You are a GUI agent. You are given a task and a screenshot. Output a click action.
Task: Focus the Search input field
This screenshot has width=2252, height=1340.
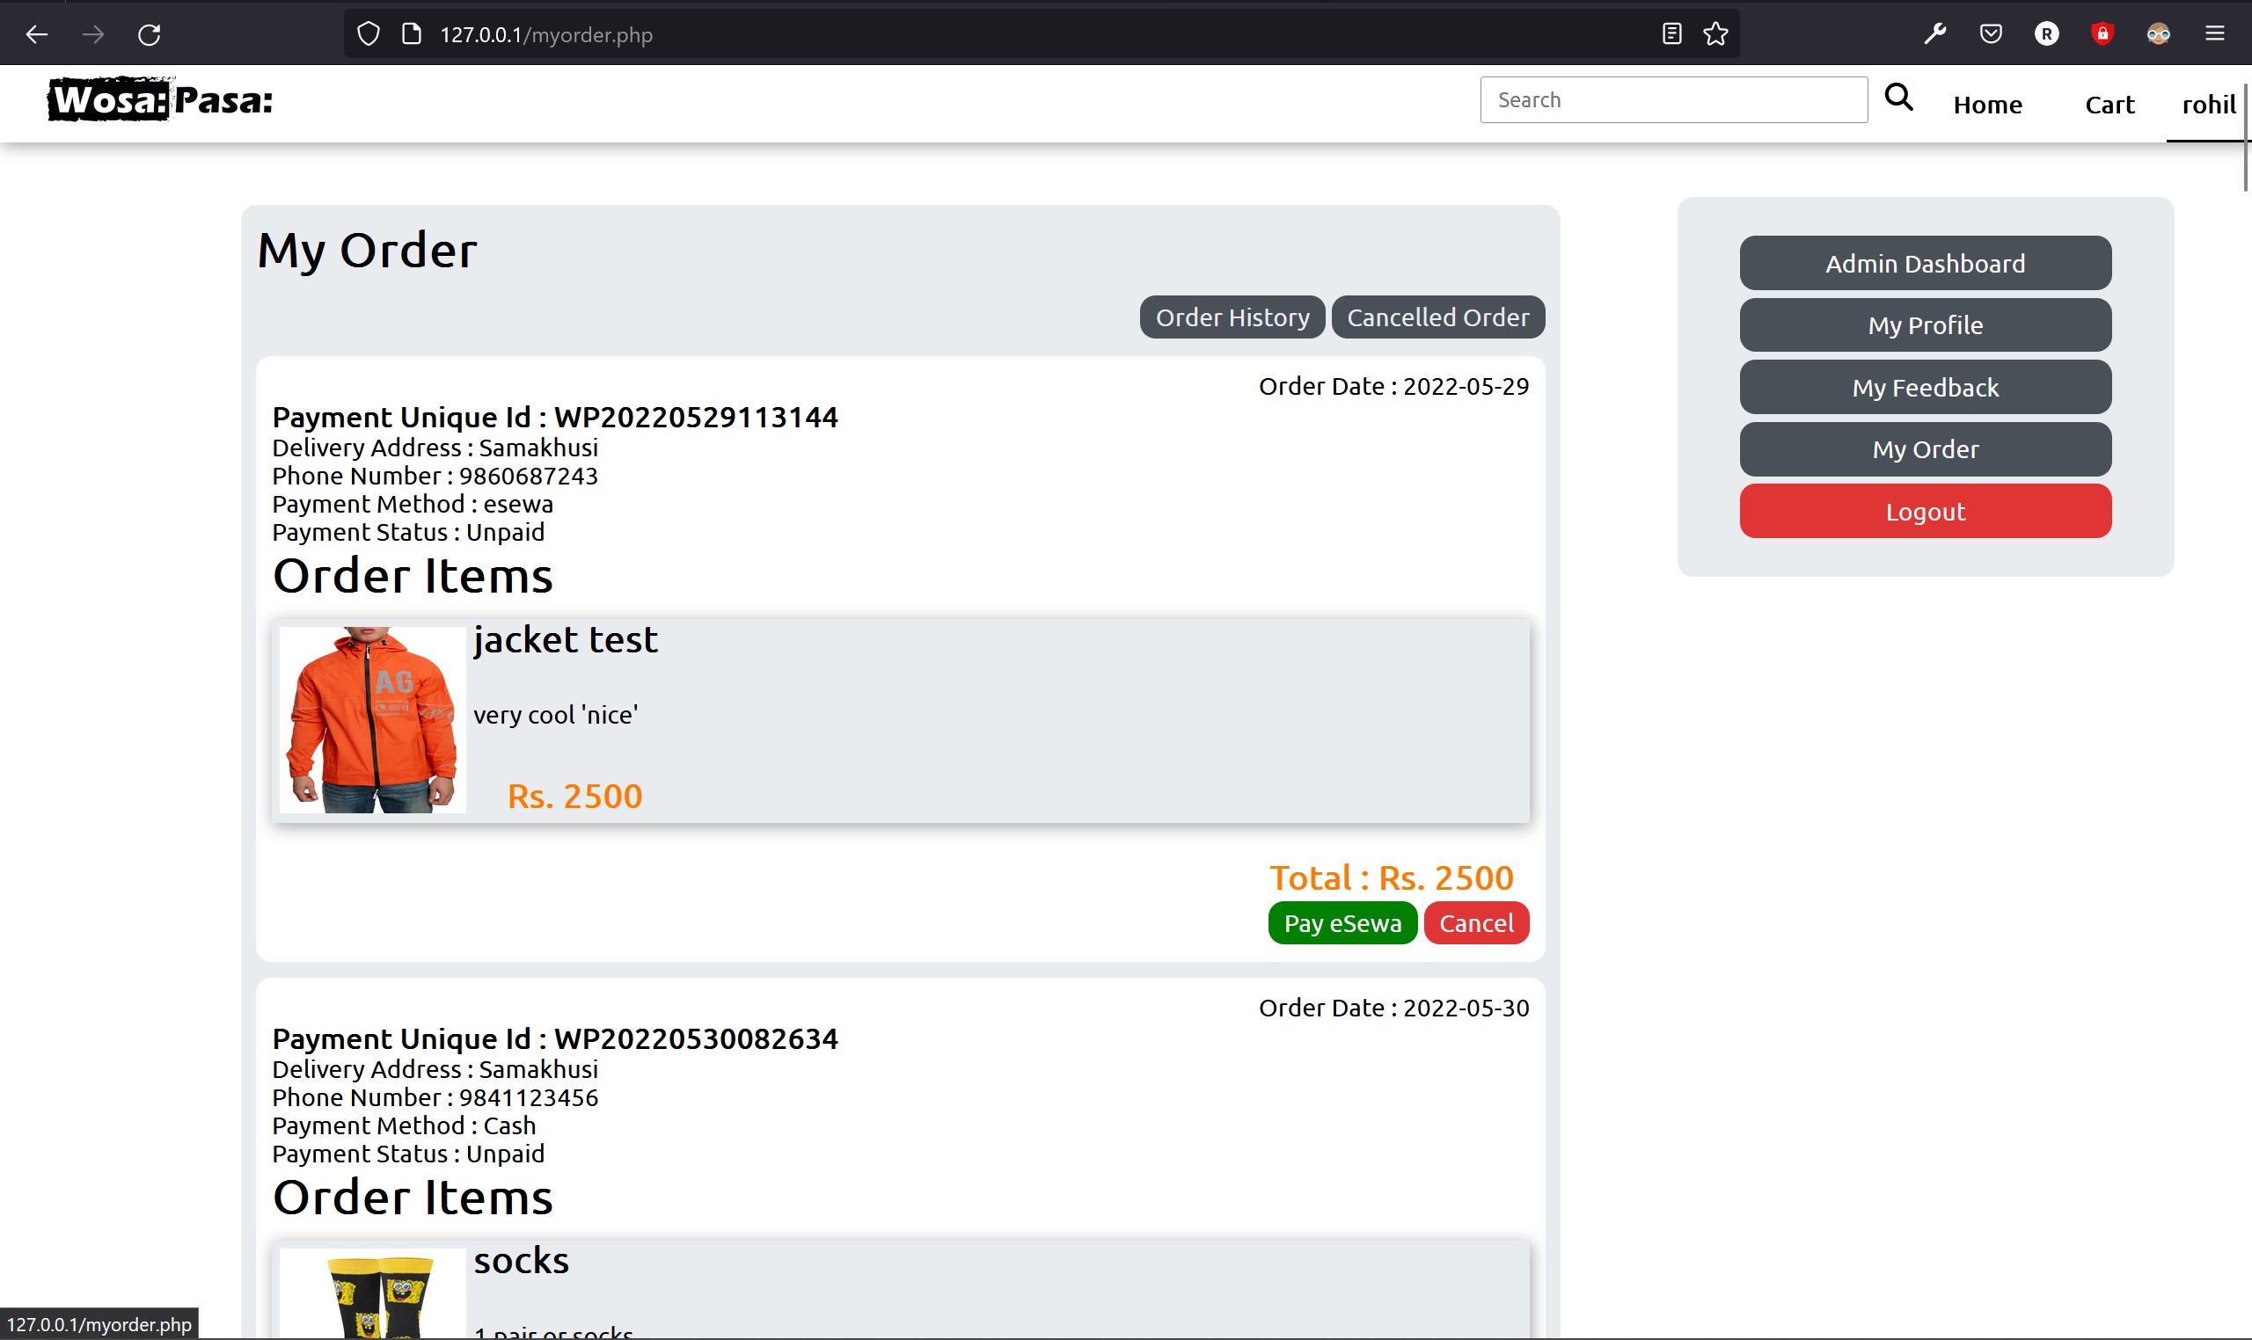click(1672, 100)
